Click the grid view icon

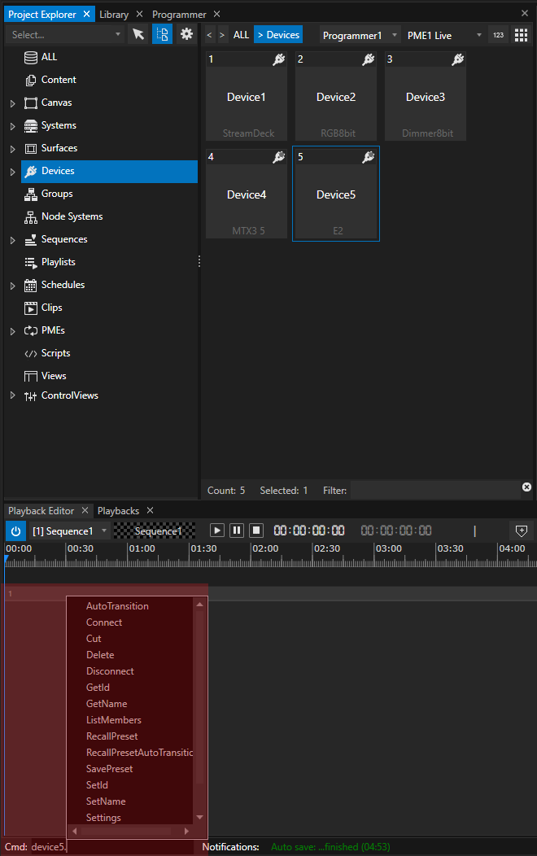point(522,35)
